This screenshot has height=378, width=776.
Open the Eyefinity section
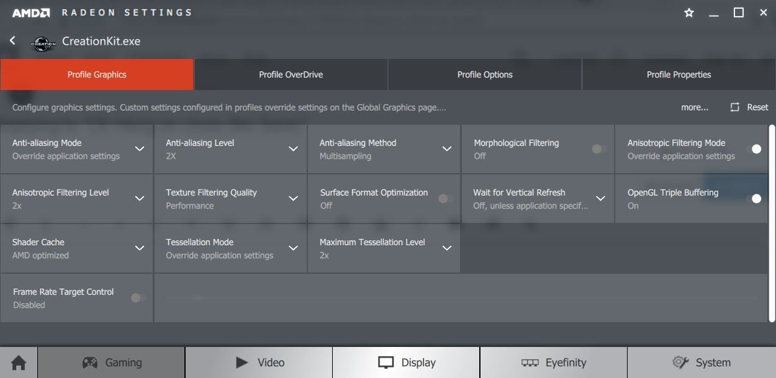(554, 362)
